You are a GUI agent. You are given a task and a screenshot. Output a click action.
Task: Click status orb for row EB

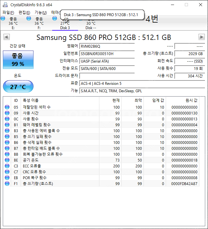pos(7,178)
